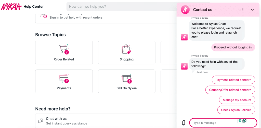Open the Payments topic card

tap(64, 81)
